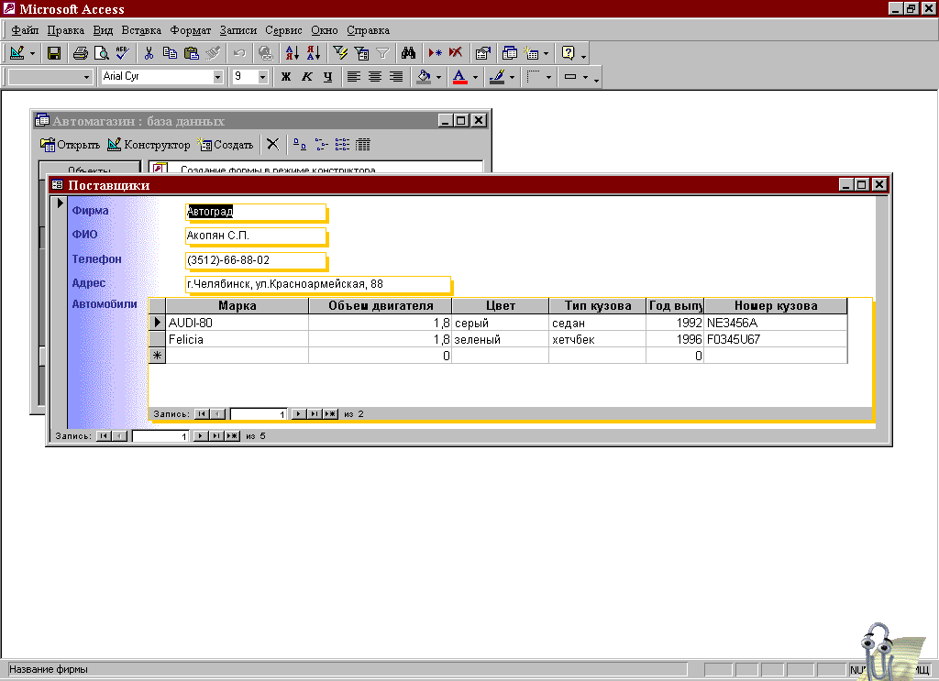The image size is (939, 681).
Task: Open the Вид menu
Action: point(103,30)
